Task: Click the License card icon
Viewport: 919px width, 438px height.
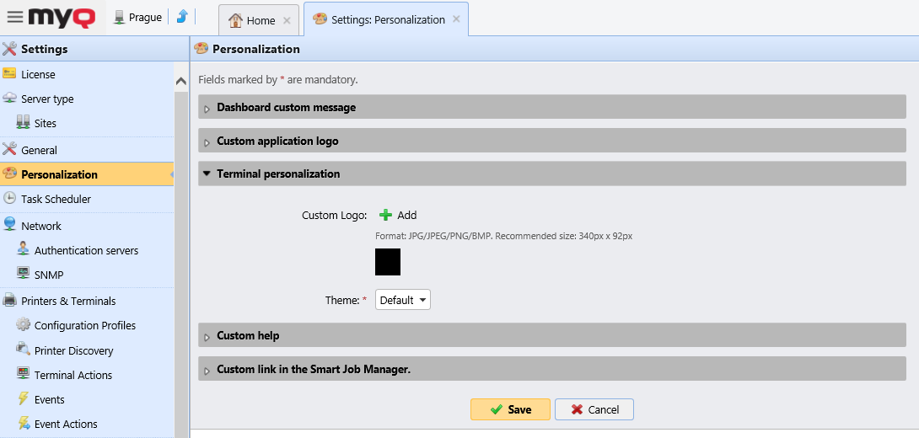Action: 9,74
